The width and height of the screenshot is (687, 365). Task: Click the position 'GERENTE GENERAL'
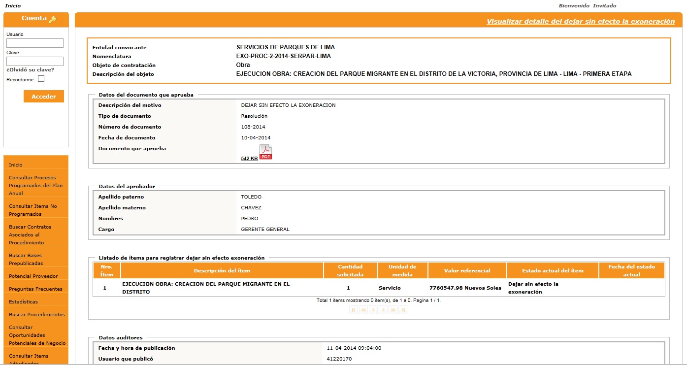coord(265,230)
